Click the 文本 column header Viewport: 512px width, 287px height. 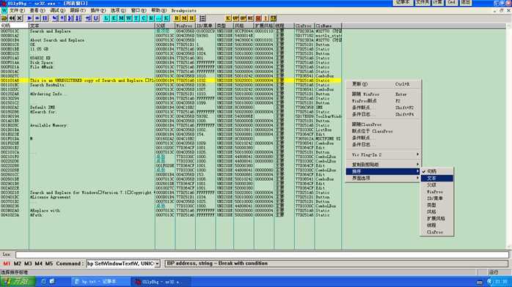(x=92, y=26)
